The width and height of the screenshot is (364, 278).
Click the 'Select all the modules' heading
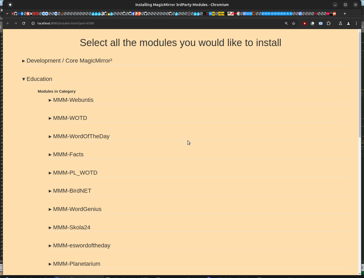pyautogui.click(x=180, y=43)
